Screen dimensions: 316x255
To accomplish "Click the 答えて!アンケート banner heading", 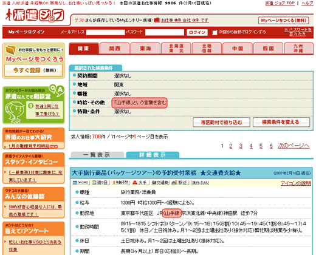I will pyautogui.click(x=27, y=231).
